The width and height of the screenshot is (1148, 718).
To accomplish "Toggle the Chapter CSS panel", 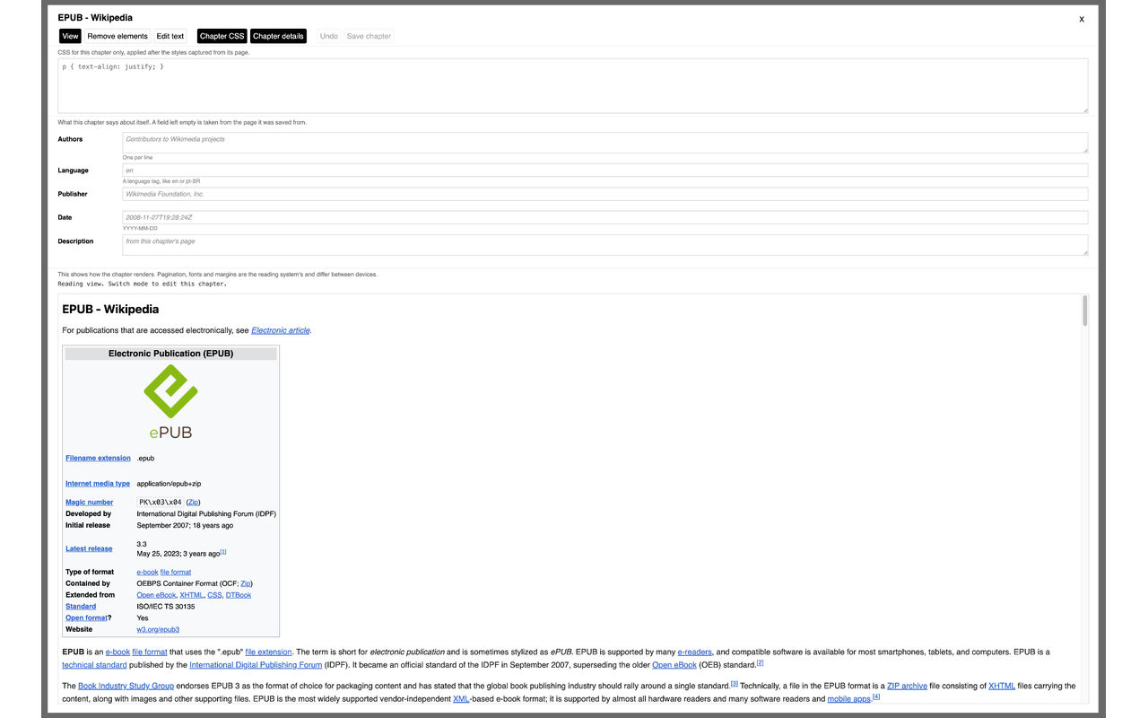I will click(x=222, y=36).
